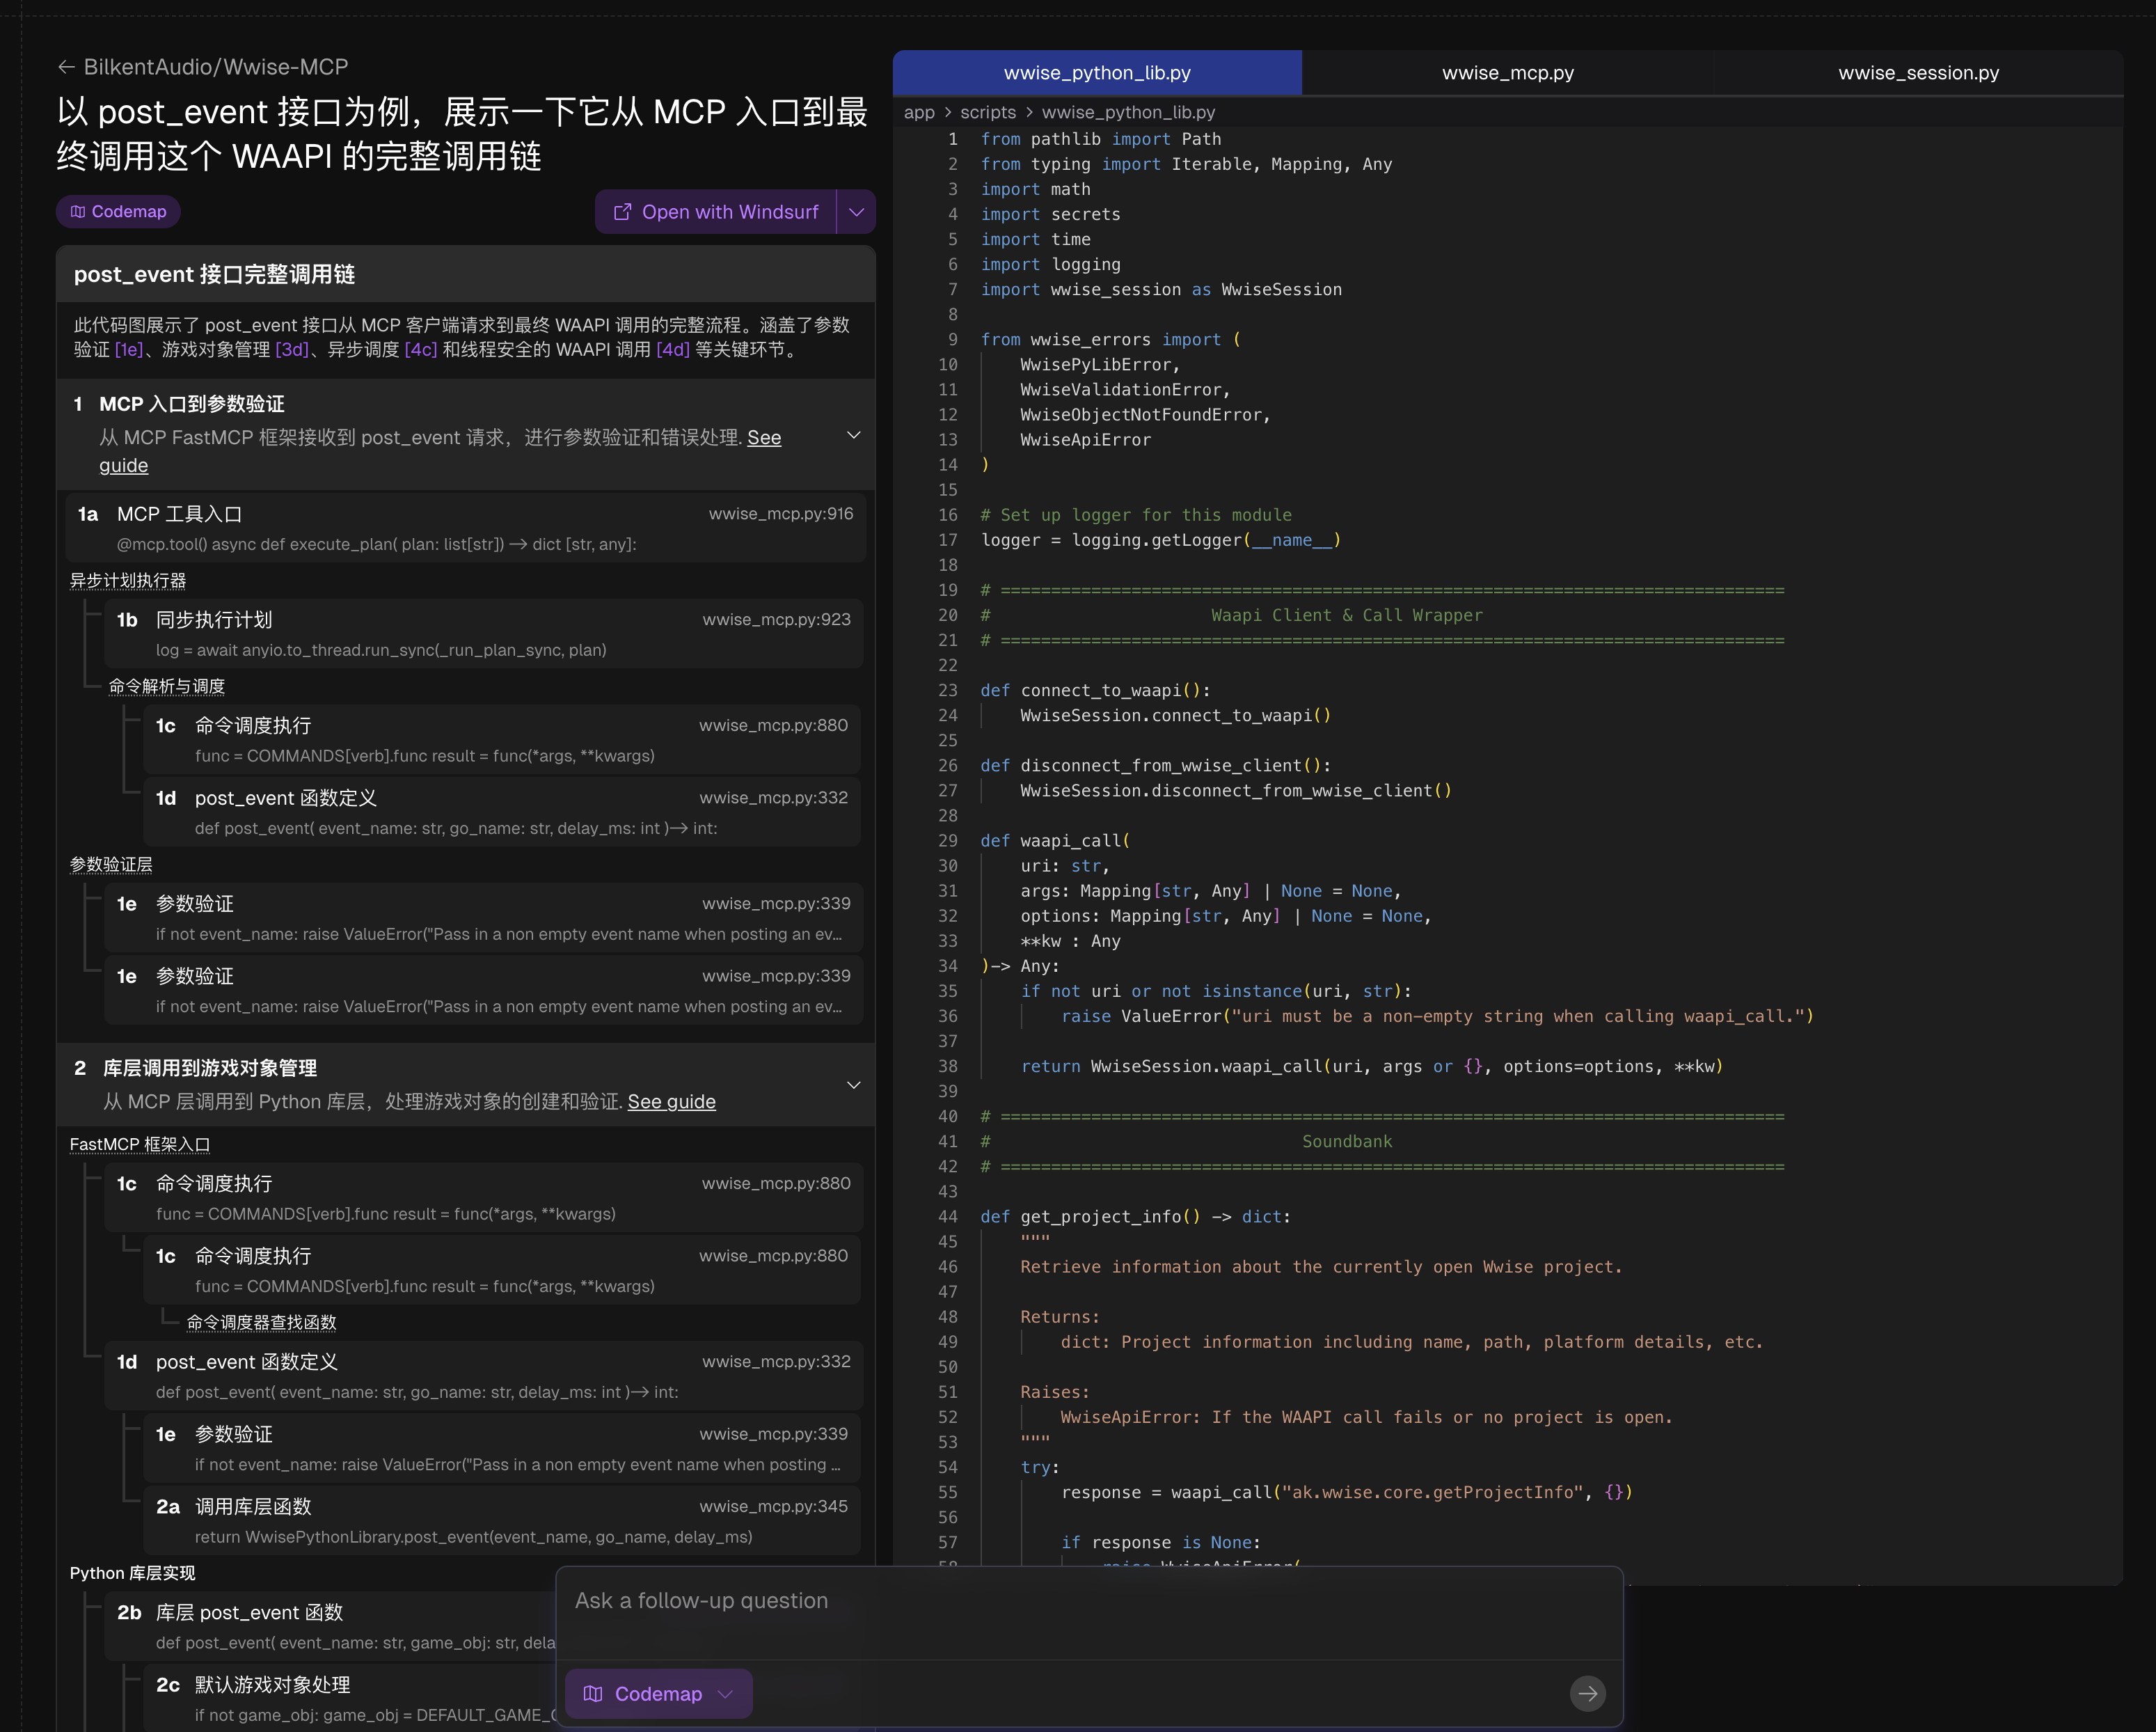Switch to the wwise_mcp.py tab
The height and width of the screenshot is (1732, 2156).
pyautogui.click(x=1507, y=72)
